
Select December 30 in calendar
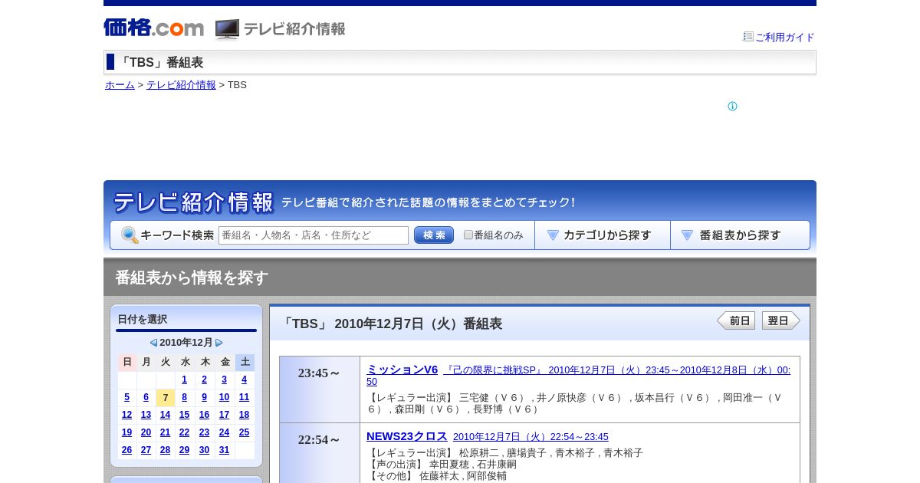click(x=204, y=450)
